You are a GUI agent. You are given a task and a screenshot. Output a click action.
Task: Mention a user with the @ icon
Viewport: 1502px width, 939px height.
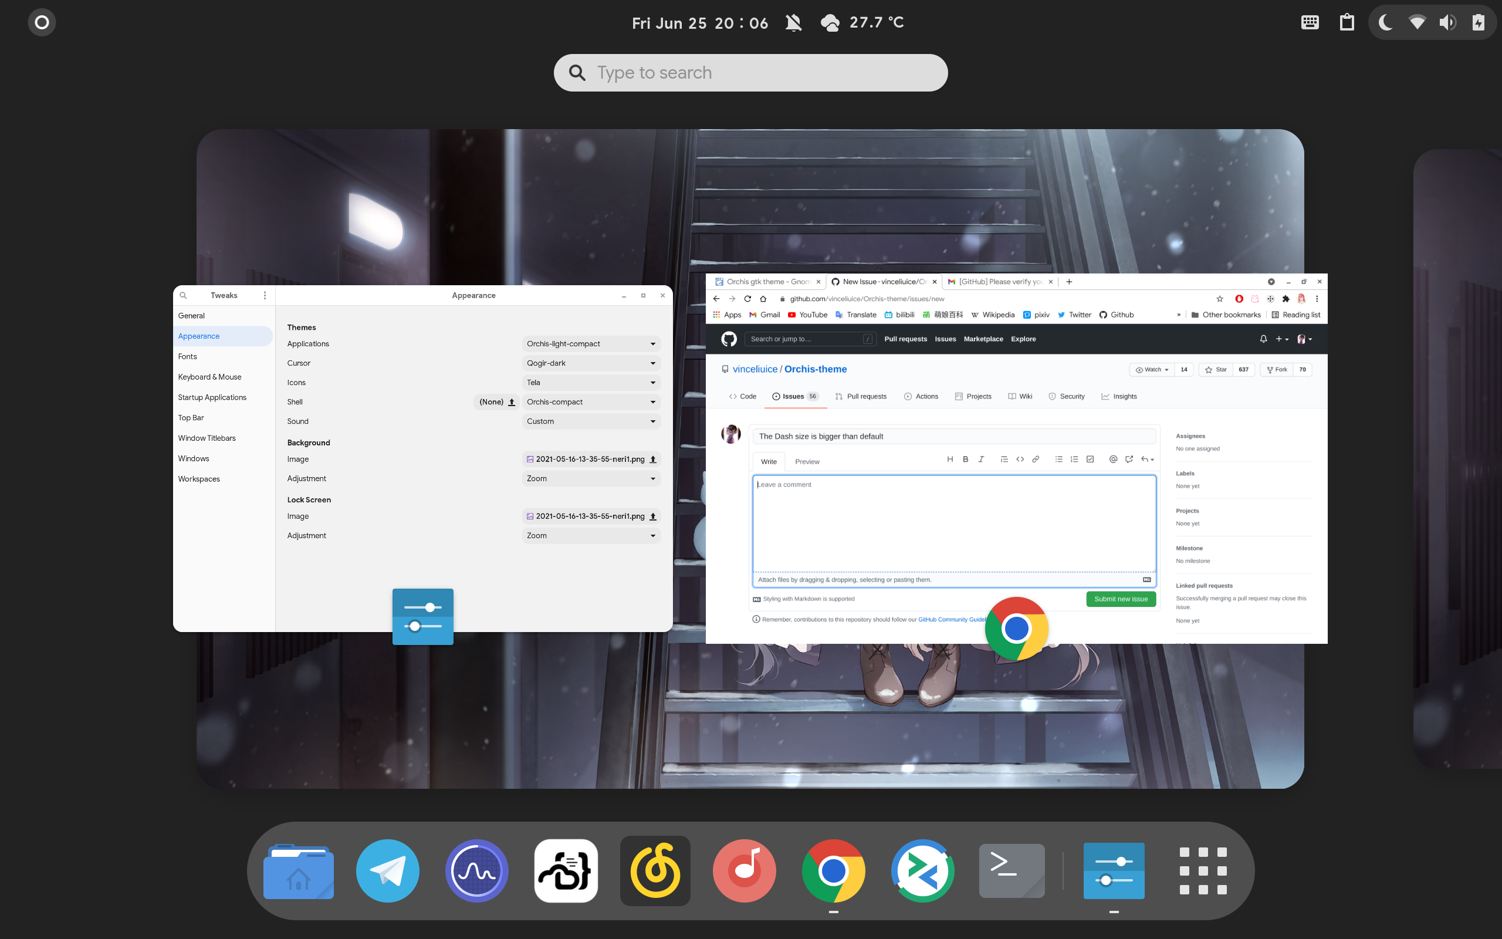(1113, 460)
